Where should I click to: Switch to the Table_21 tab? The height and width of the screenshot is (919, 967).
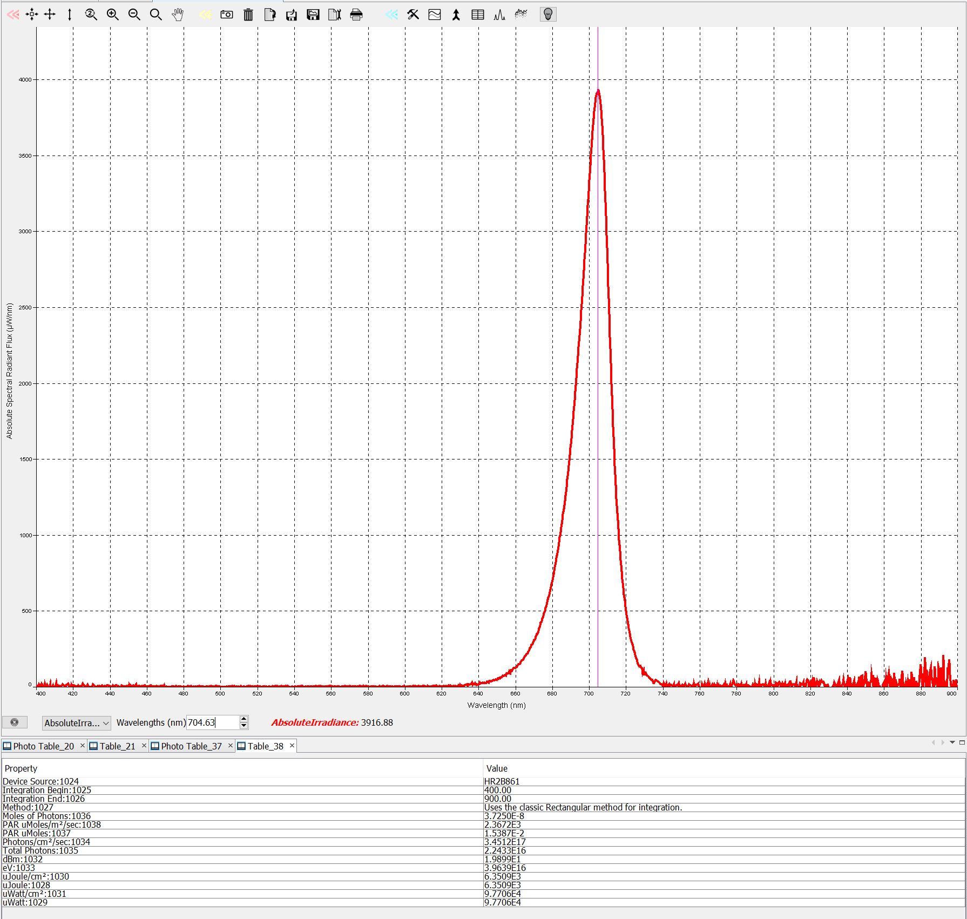[117, 746]
